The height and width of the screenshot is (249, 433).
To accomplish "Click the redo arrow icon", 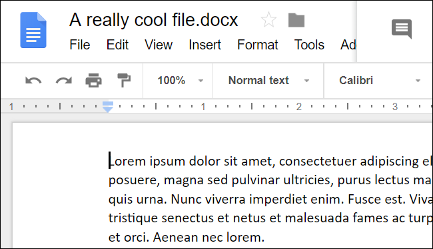I will (x=64, y=81).
